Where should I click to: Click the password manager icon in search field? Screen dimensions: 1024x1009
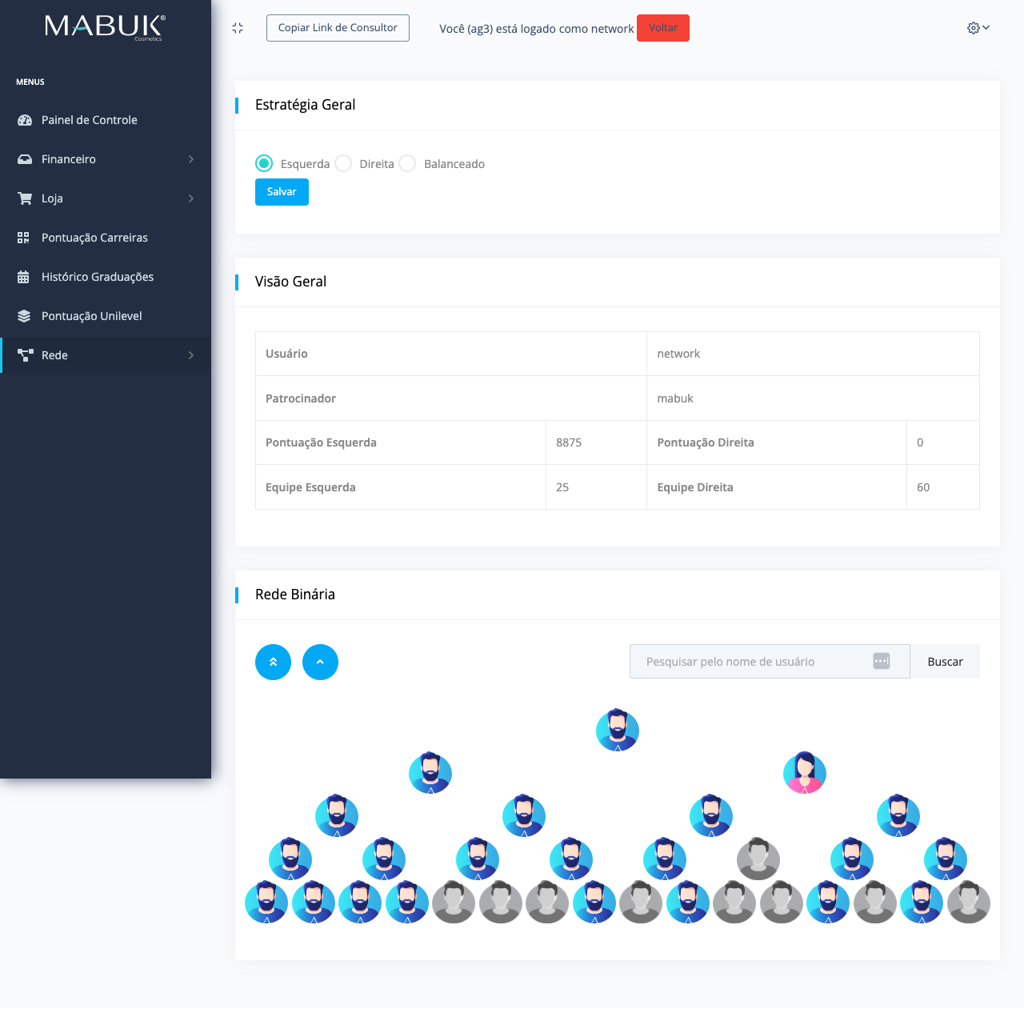[x=881, y=662]
